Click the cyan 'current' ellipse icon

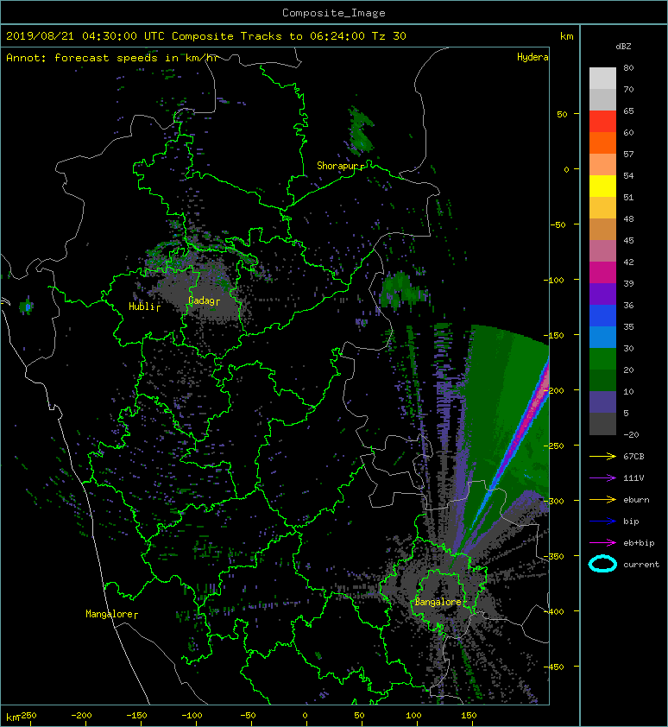coord(602,565)
